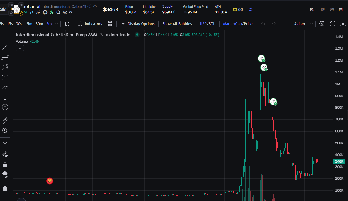The height and width of the screenshot is (201, 348).
Task: Copy the token address next to Interdimensional Cable
Action: click(84, 6)
